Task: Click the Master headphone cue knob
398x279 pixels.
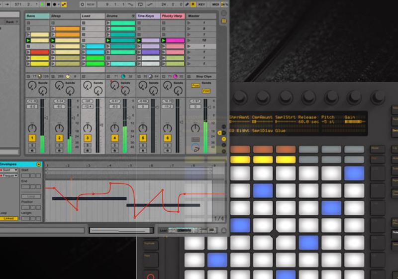Action: point(195,147)
